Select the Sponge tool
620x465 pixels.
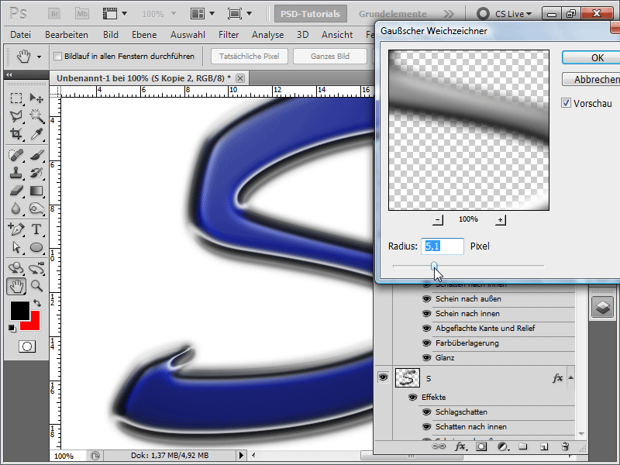pyautogui.click(x=36, y=208)
